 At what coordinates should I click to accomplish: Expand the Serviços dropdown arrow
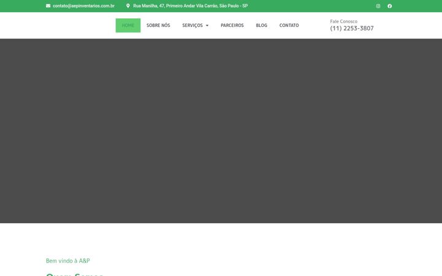point(207,25)
